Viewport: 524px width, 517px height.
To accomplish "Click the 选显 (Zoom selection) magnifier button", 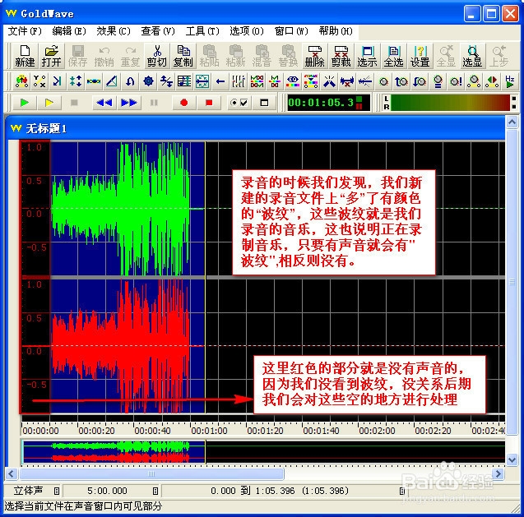I will tap(472, 56).
